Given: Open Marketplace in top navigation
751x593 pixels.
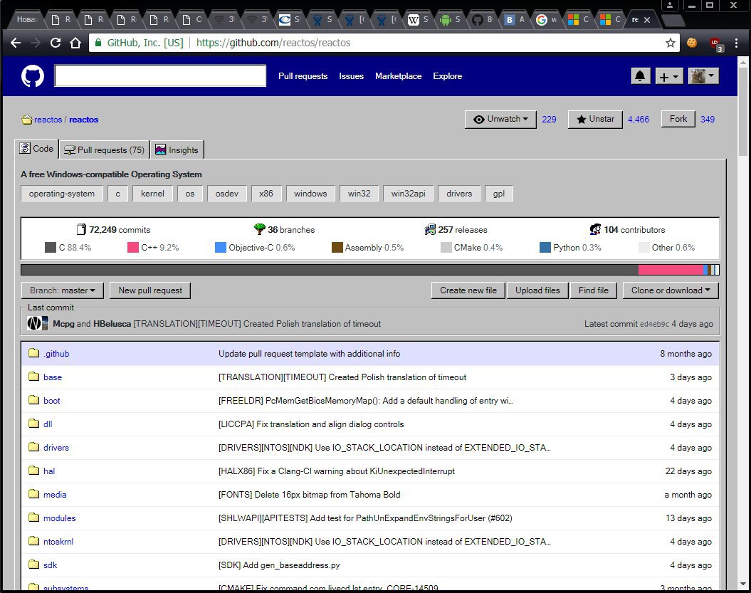Looking at the screenshot, I should 398,76.
